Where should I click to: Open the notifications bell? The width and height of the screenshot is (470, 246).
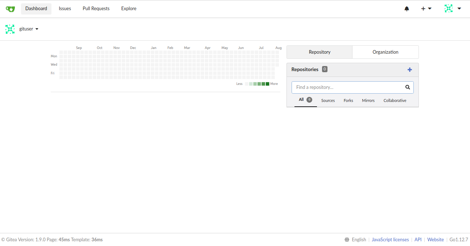tap(407, 9)
